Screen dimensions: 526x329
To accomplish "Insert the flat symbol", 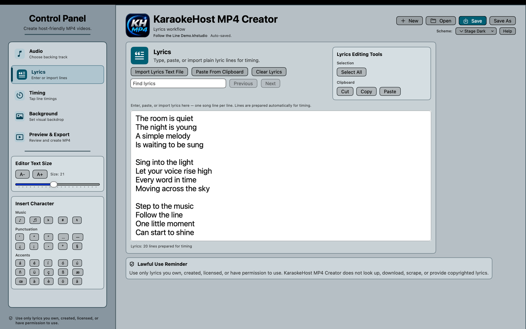I will (x=48, y=220).
